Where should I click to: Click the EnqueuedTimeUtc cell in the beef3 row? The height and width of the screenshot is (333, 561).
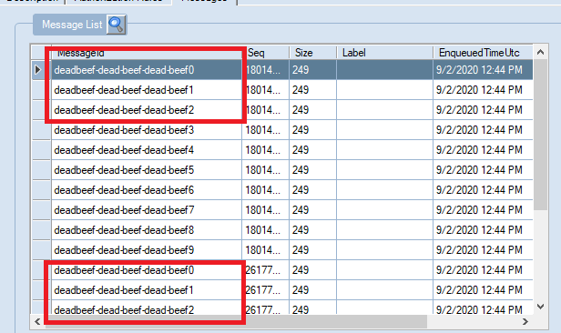pos(483,130)
